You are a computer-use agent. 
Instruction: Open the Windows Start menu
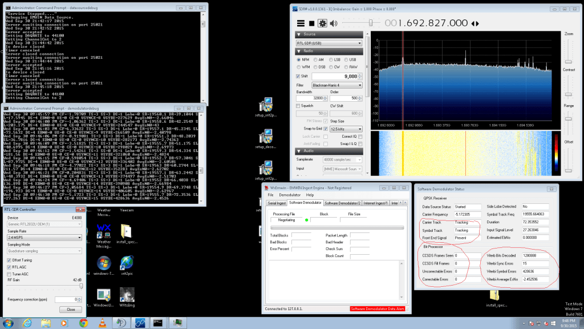click(8, 323)
